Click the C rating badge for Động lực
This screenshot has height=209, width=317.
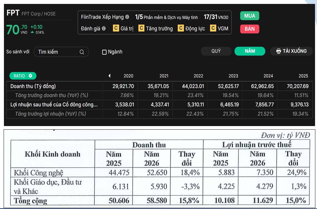pyautogui.click(x=181, y=28)
